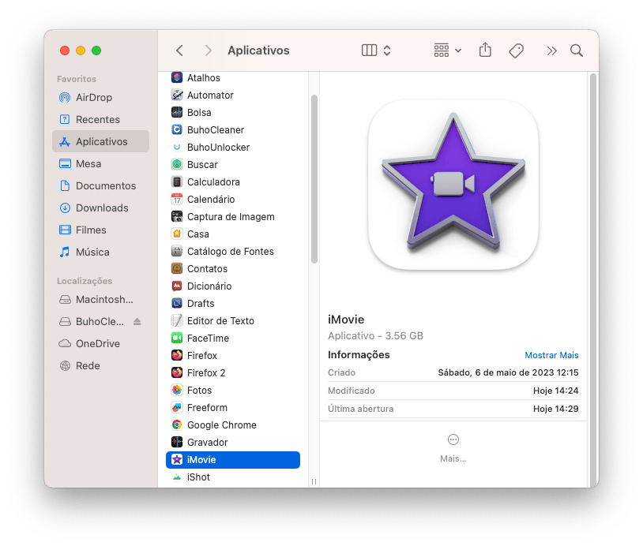Select the Firefox app row
Viewport: 643px width, 546px height.
[x=233, y=356]
